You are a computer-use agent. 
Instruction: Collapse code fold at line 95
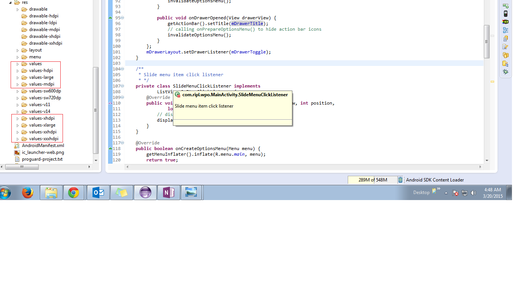122,18
